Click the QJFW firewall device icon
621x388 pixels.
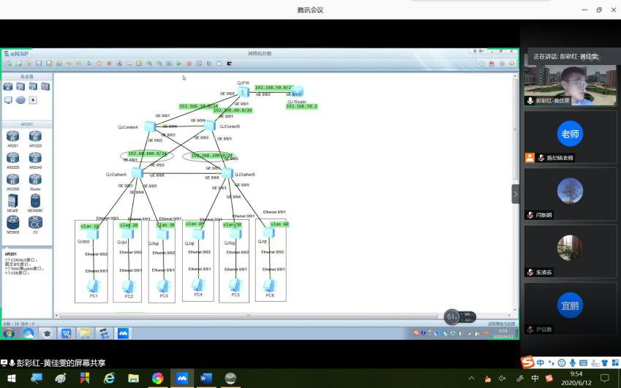tap(244, 92)
